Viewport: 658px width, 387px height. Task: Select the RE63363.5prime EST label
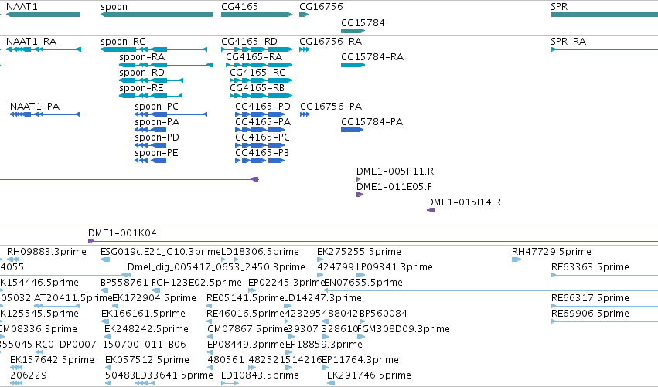pos(590,267)
